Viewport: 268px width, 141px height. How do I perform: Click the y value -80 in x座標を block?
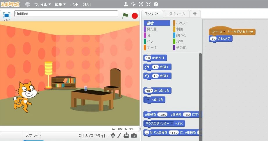tap(187, 115)
